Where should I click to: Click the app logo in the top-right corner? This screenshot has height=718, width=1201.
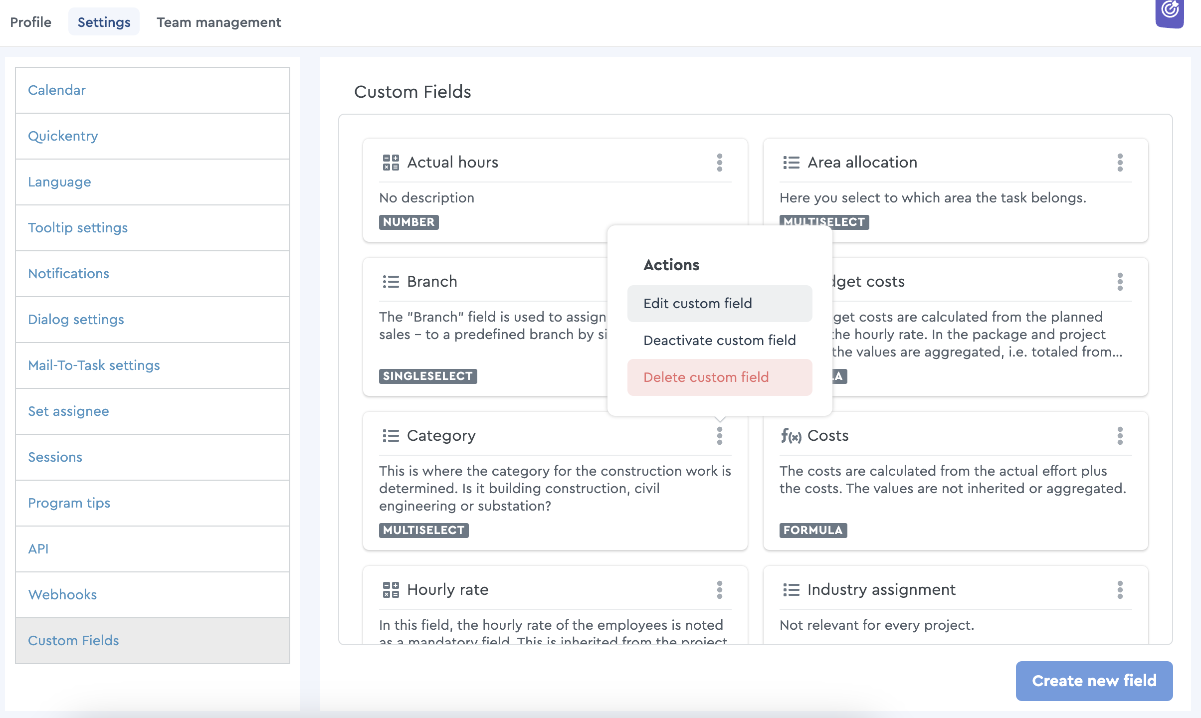click(1170, 13)
